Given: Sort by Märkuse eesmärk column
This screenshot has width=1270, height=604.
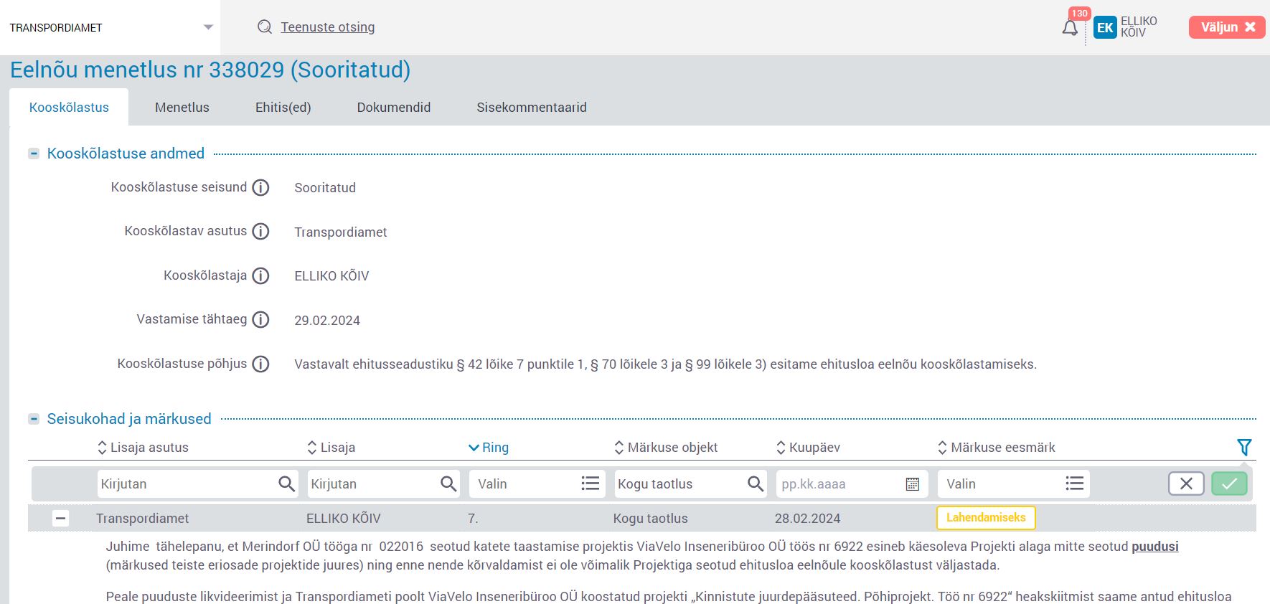Looking at the screenshot, I should 996,447.
